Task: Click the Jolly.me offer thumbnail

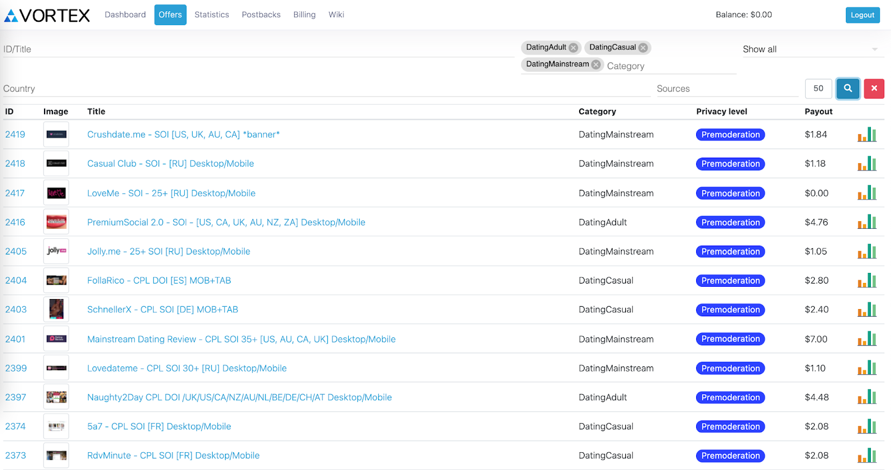Action: [x=56, y=251]
